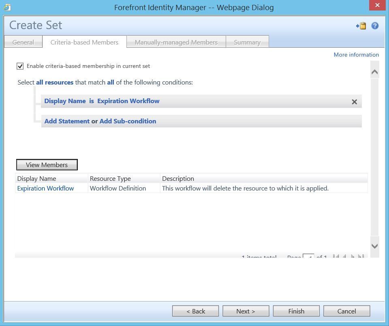Open the Expiration Workflow member link
The height and width of the screenshot is (326, 389).
coord(45,188)
